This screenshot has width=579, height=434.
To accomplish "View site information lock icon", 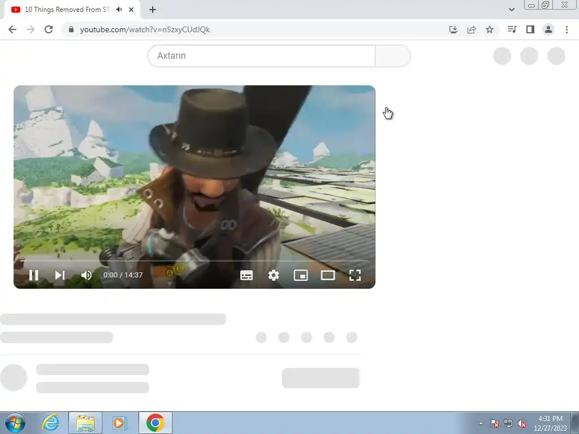I will coord(71,29).
